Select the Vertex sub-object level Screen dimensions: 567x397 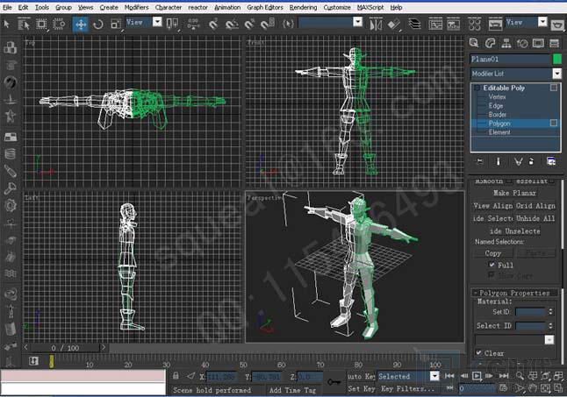497,96
